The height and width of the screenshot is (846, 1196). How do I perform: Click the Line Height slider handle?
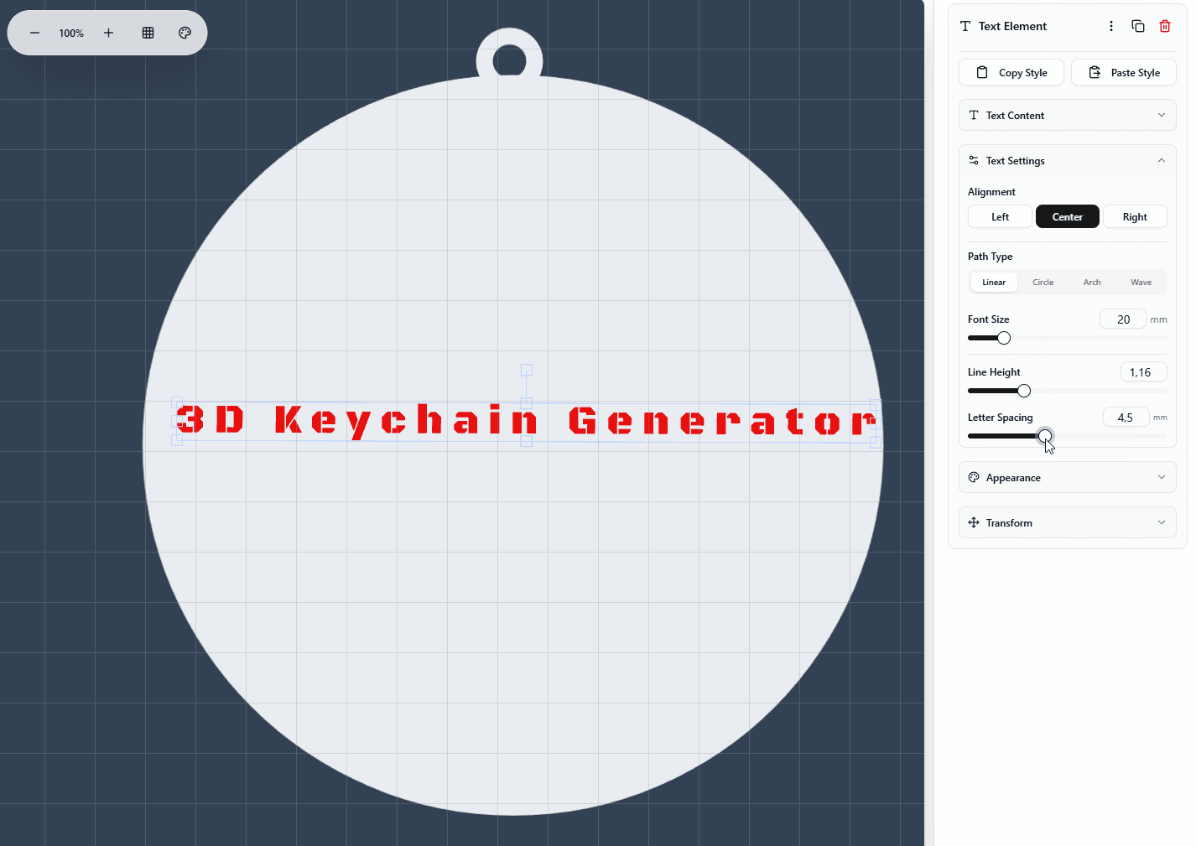click(x=1024, y=391)
